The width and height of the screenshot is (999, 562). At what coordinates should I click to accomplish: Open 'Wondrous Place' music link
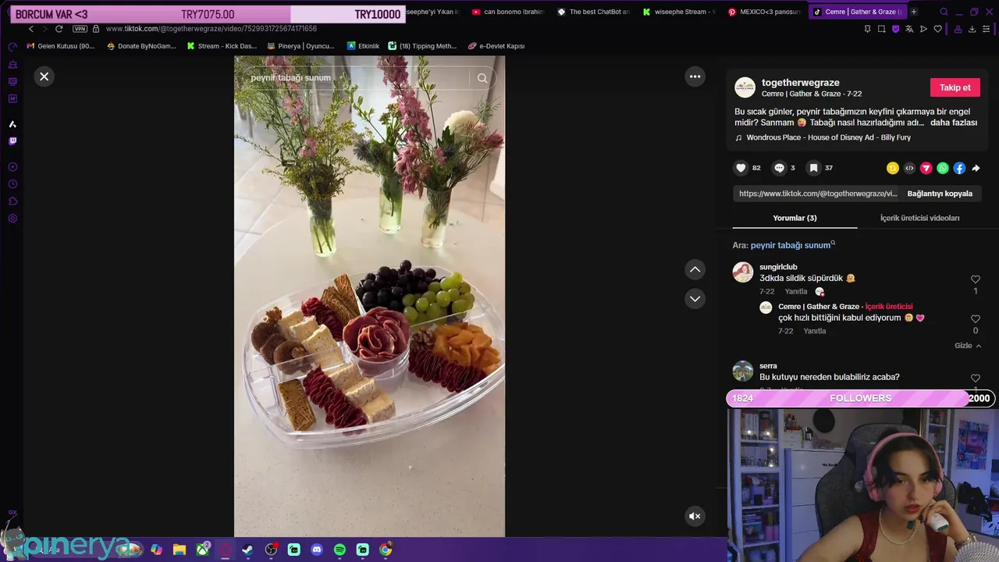point(828,137)
